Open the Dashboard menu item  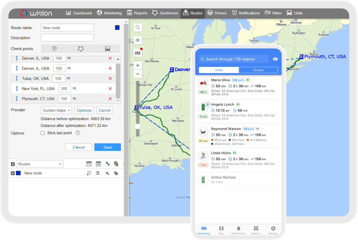point(79,13)
